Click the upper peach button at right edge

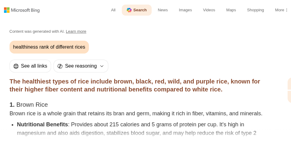tap(289, 83)
